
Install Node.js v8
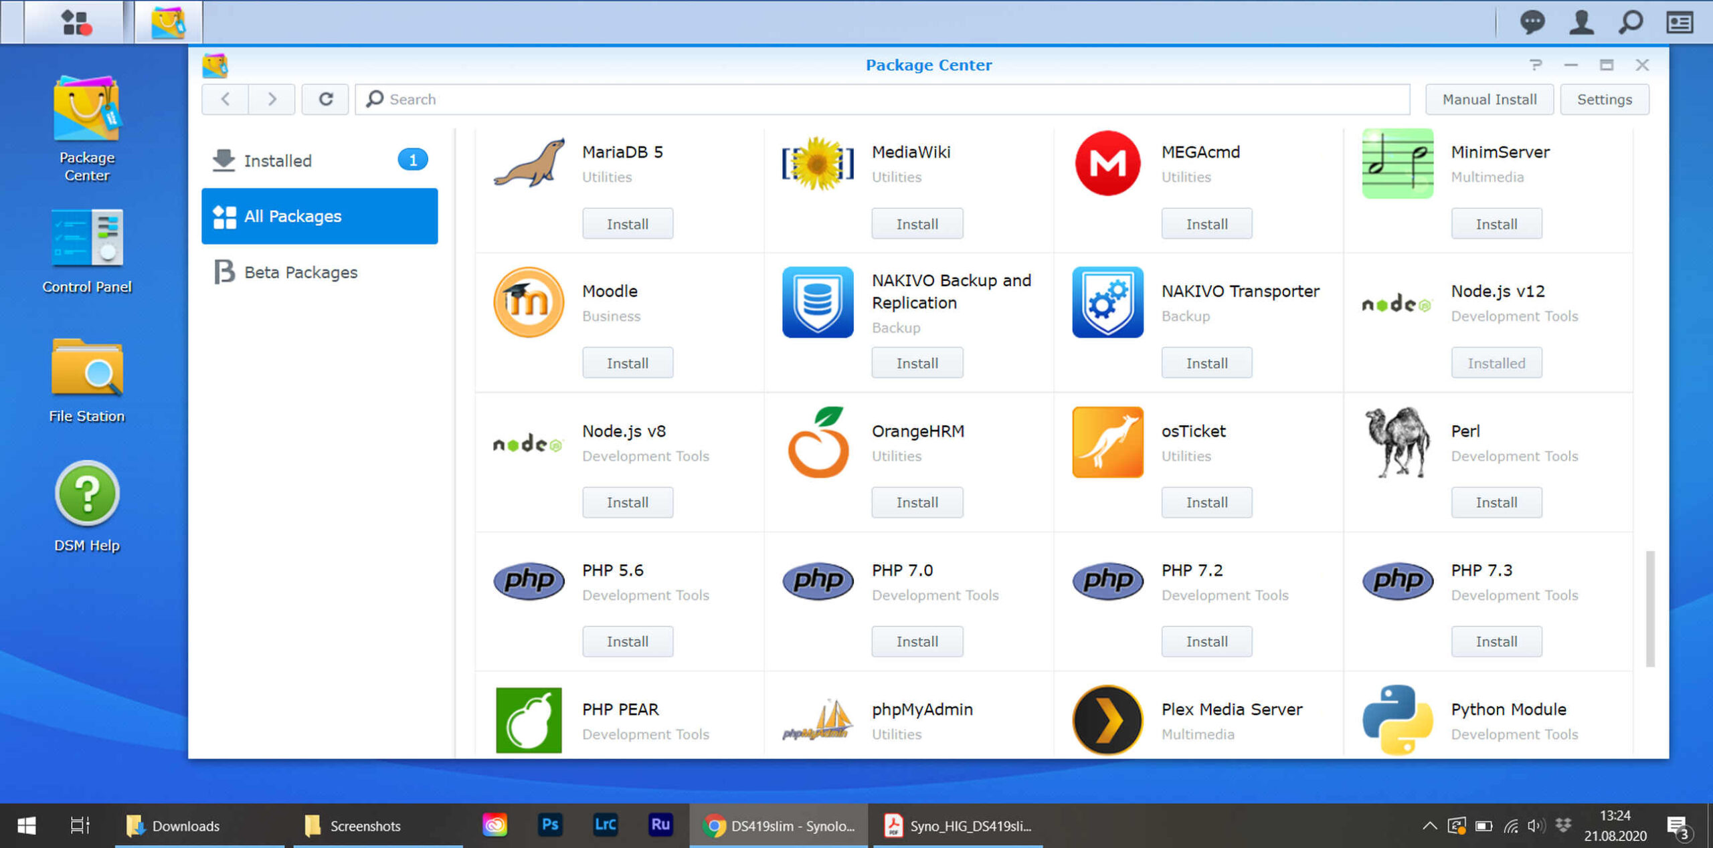[628, 502]
